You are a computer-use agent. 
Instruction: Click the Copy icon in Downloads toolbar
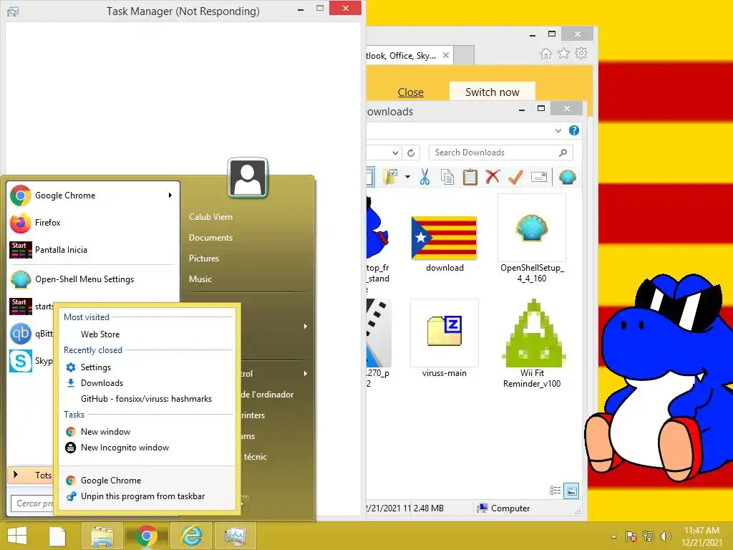447,178
